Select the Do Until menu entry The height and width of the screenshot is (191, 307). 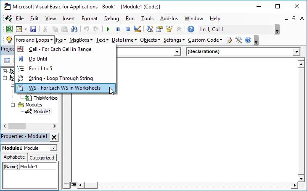(65, 59)
